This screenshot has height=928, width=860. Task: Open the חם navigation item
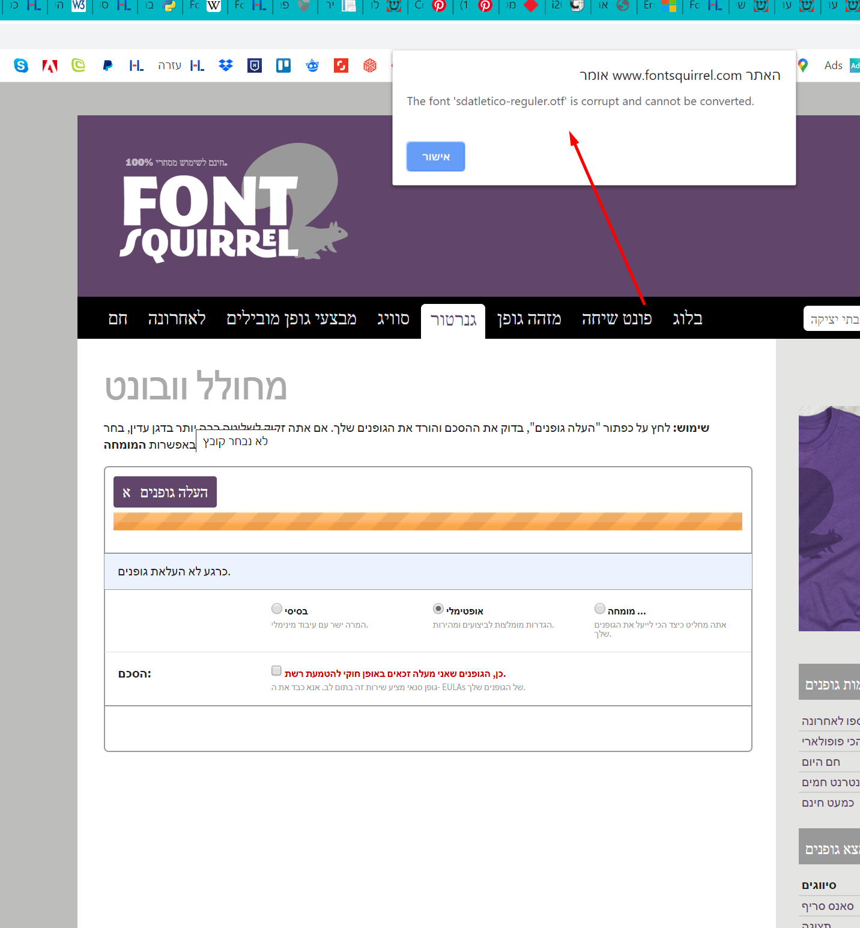(118, 318)
